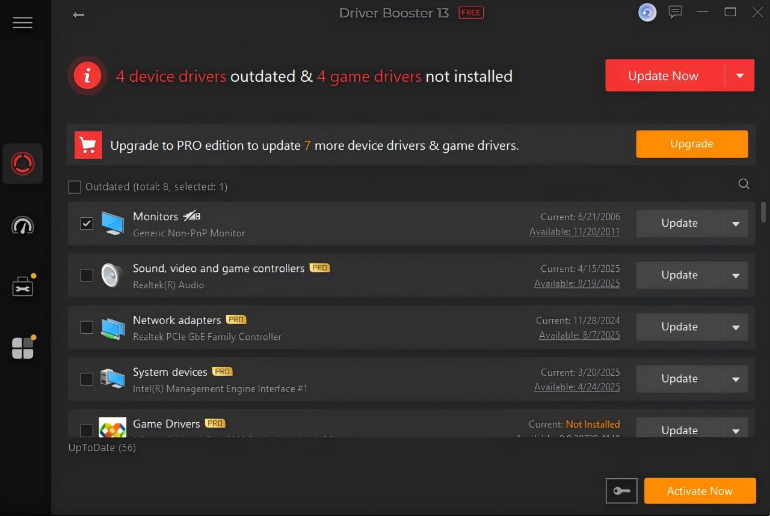This screenshot has height=516, width=770.
Task: Click the Activate Now button
Action: [700, 491]
